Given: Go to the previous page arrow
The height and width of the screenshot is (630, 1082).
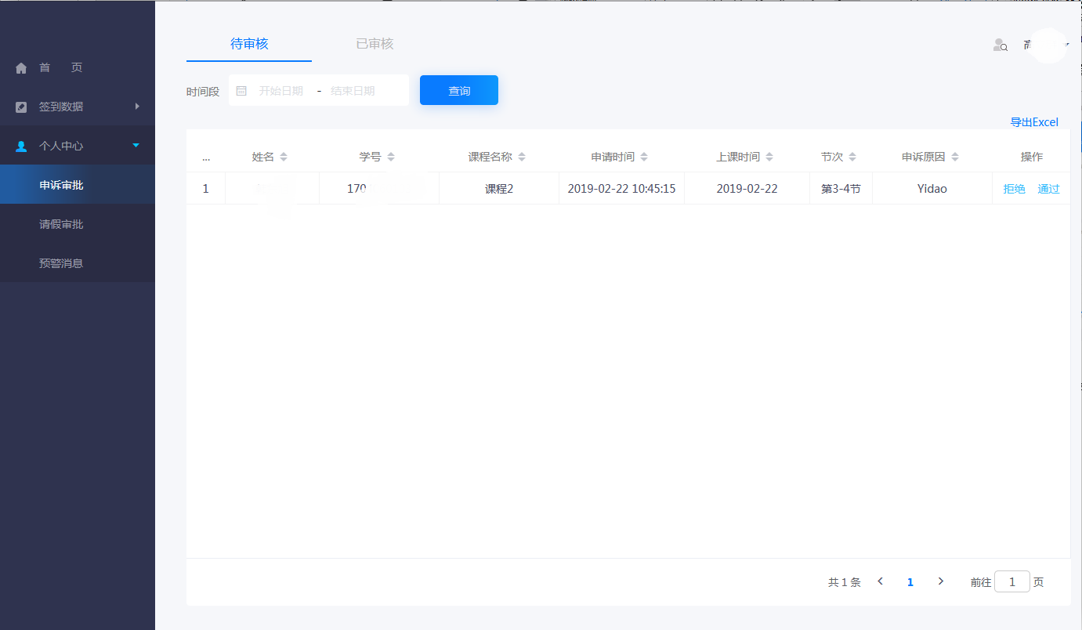Looking at the screenshot, I should (x=881, y=581).
